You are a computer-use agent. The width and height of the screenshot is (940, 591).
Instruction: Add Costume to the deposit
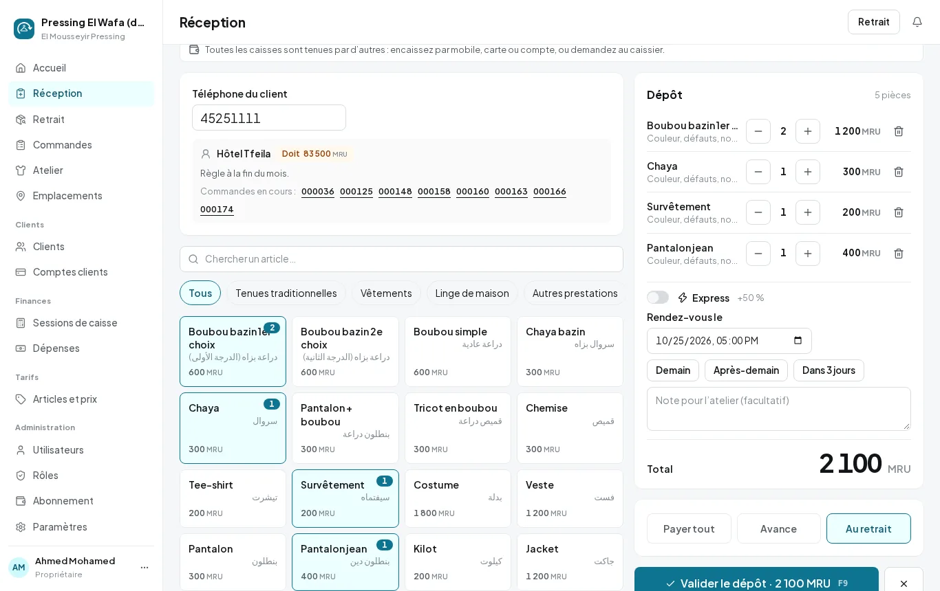458,499
